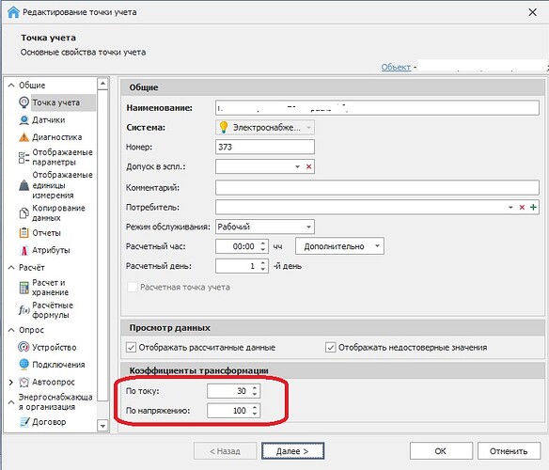Select the Точка учета sidebar icon
Image resolution: width=549 pixels, height=470 pixels.
pyautogui.click(x=24, y=102)
